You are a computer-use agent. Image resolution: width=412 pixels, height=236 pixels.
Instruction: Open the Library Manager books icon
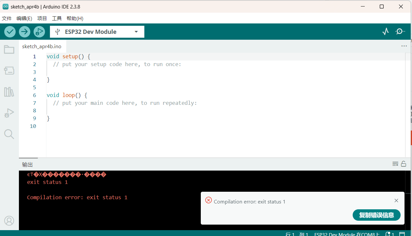(9, 92)
